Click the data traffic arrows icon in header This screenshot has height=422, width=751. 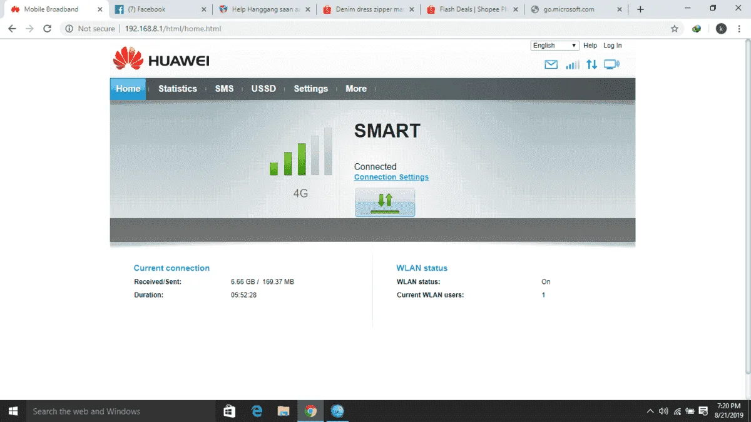(x=591, y=64)
